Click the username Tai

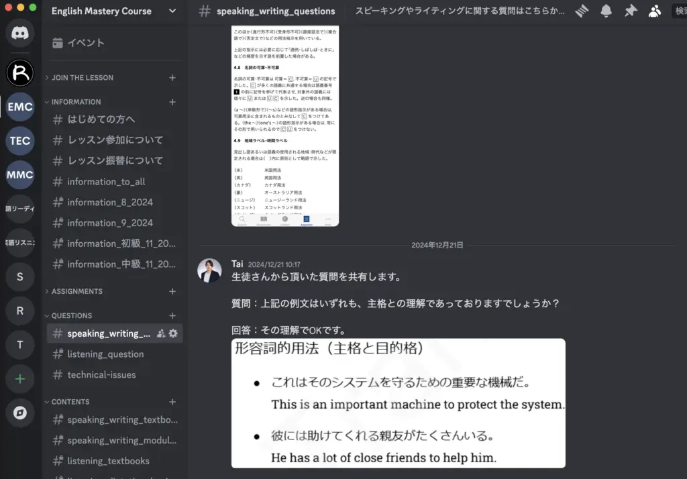point(237,264)
